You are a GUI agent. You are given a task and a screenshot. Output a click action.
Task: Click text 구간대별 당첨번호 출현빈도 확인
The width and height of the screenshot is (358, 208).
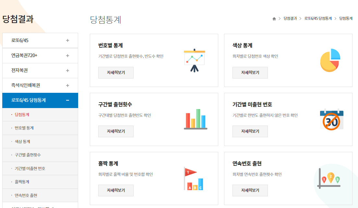click(125, 115)
